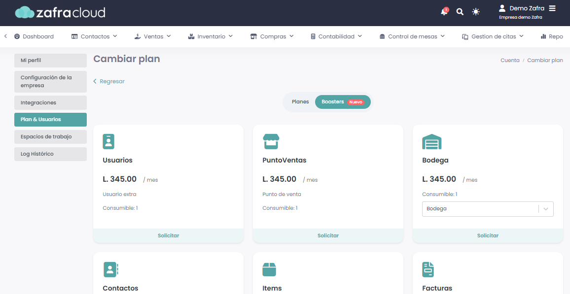Click the Items box icon
The image size is (570, 294).
269,269
